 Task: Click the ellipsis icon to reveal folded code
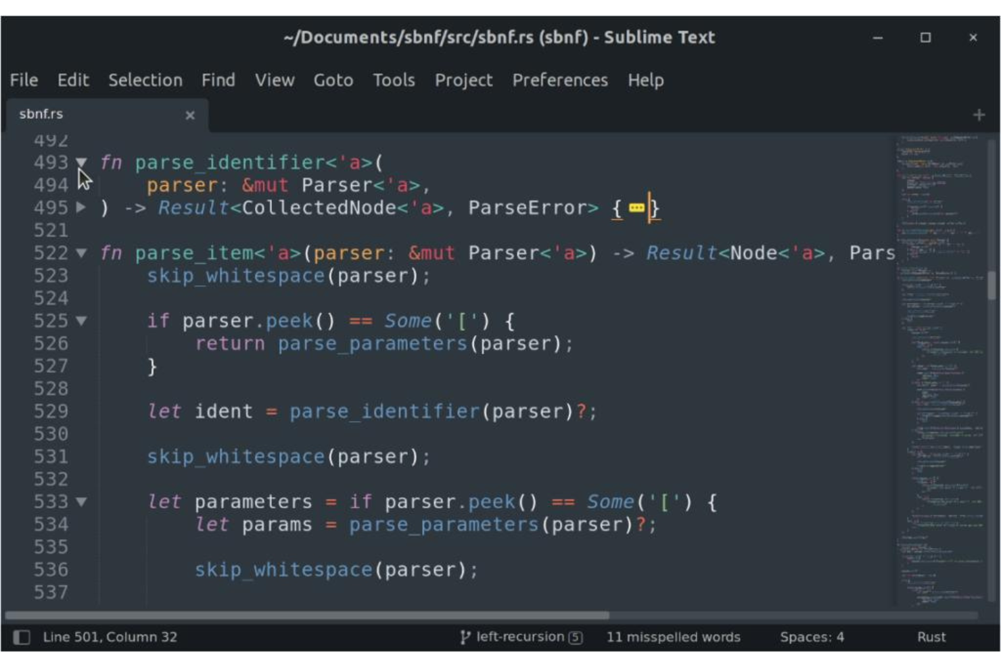pos(636,207)
